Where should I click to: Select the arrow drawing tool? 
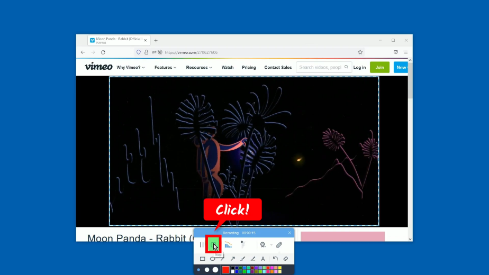(233, 259)
